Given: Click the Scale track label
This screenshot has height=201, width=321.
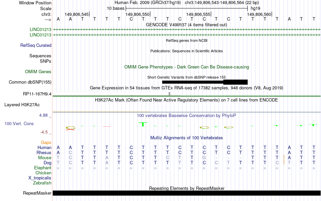Looking at the screenshot, I should pyautogui.click(x=46, y=8).
